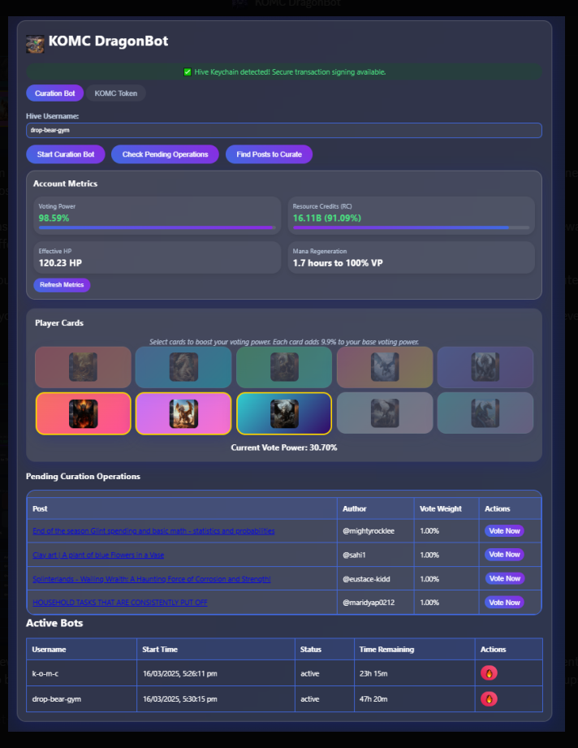Deselect the highlighted teal-to-purple player card
The height and width of the screenshot is (748, 578).
[x=284, y=413]
